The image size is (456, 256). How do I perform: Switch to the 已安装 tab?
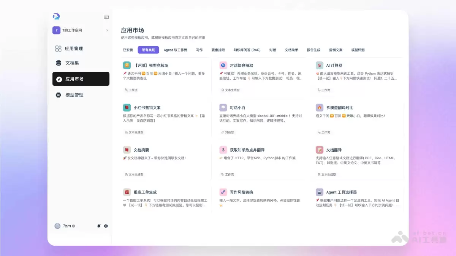(x=128, y=50)
